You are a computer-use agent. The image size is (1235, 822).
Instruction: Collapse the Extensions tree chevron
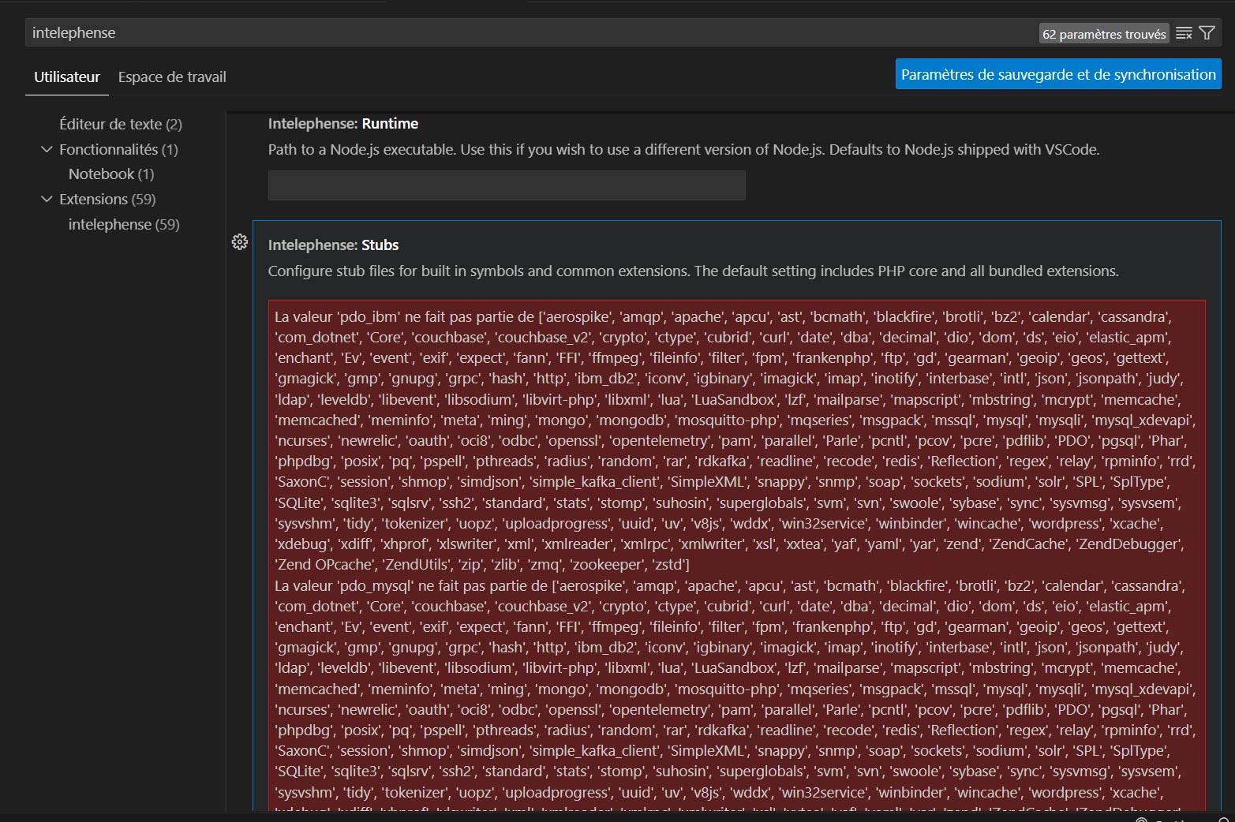point(47,199)
